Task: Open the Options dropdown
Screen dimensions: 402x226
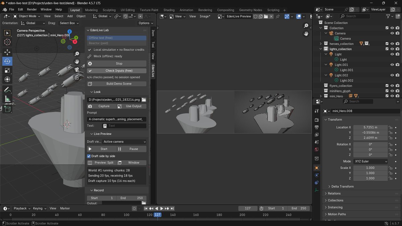Action: [146, 23]
